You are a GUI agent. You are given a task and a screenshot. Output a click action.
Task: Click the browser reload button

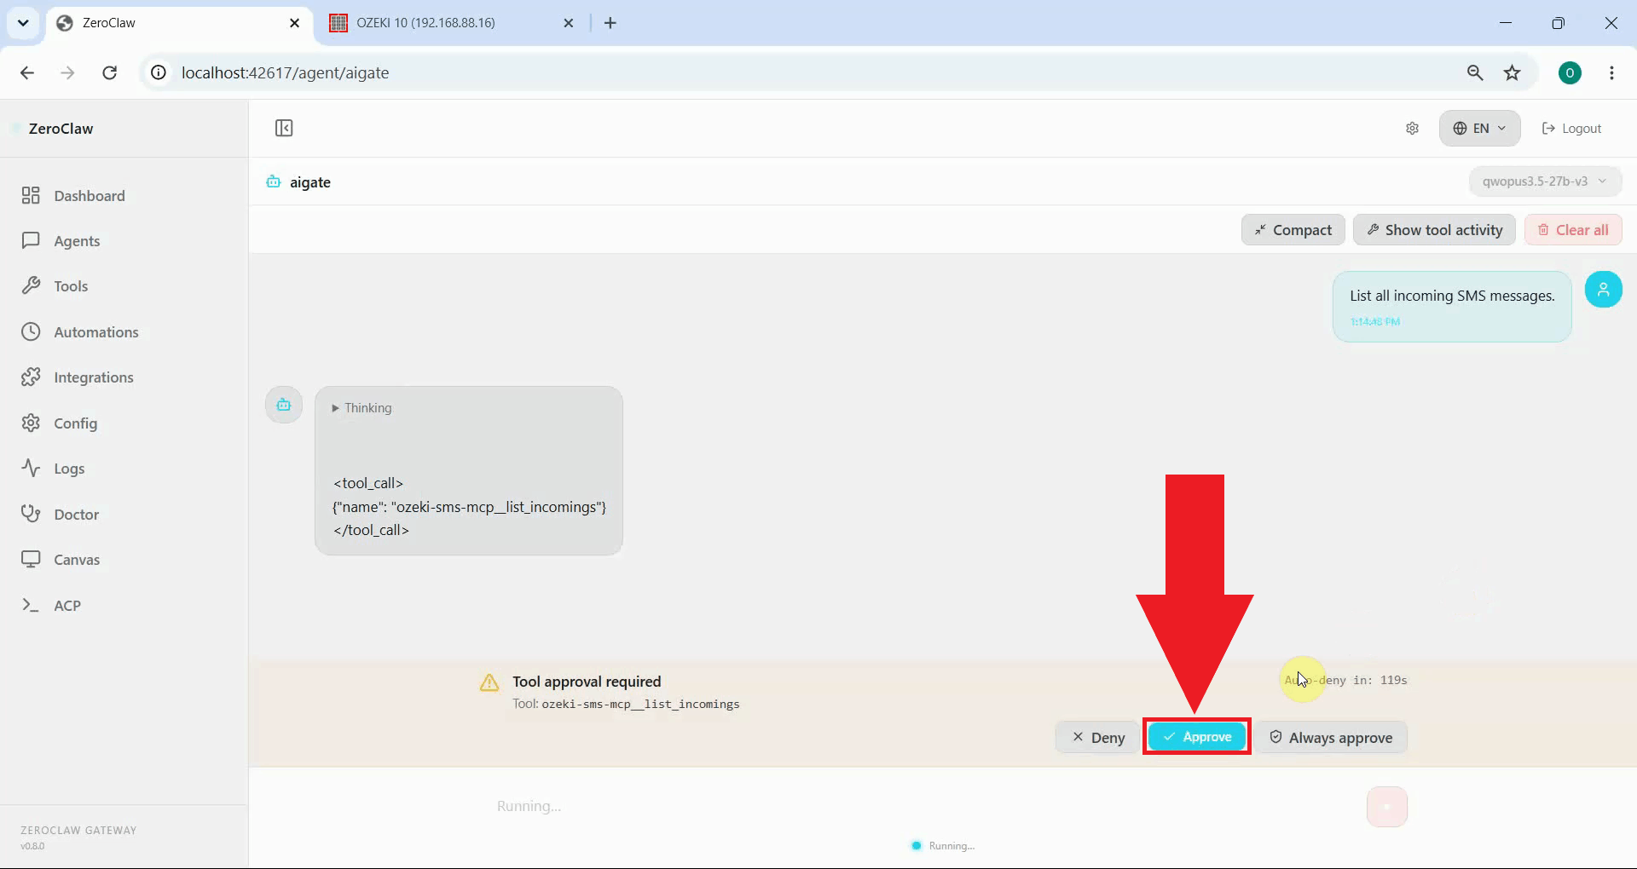[109, 73]
